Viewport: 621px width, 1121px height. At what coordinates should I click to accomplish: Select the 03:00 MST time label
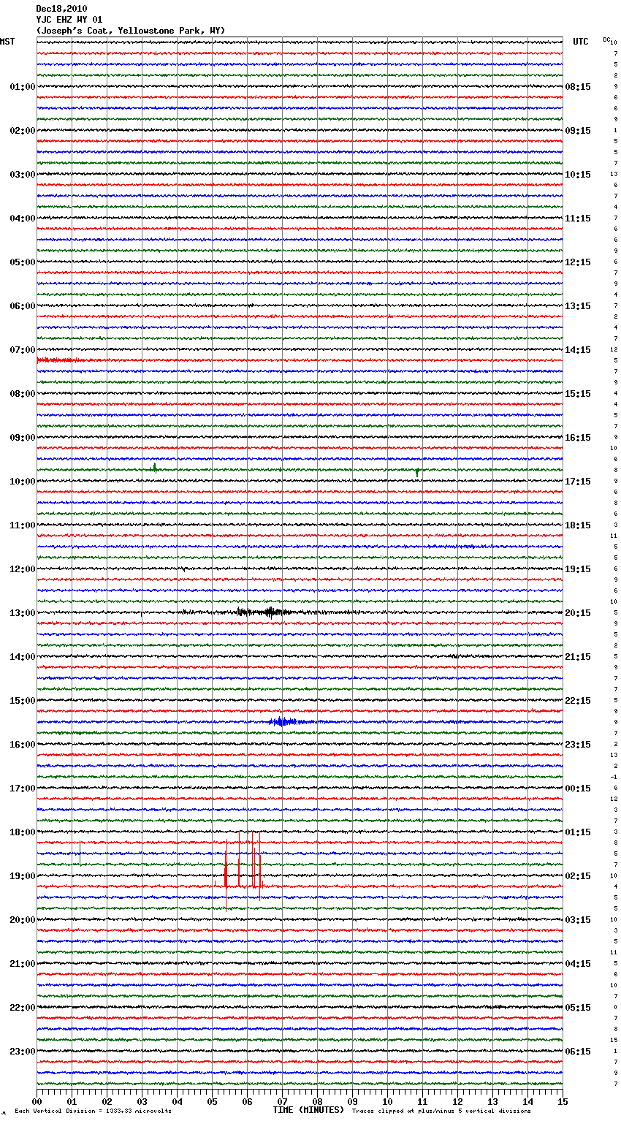pyautogui.click(x=23, y=175)
